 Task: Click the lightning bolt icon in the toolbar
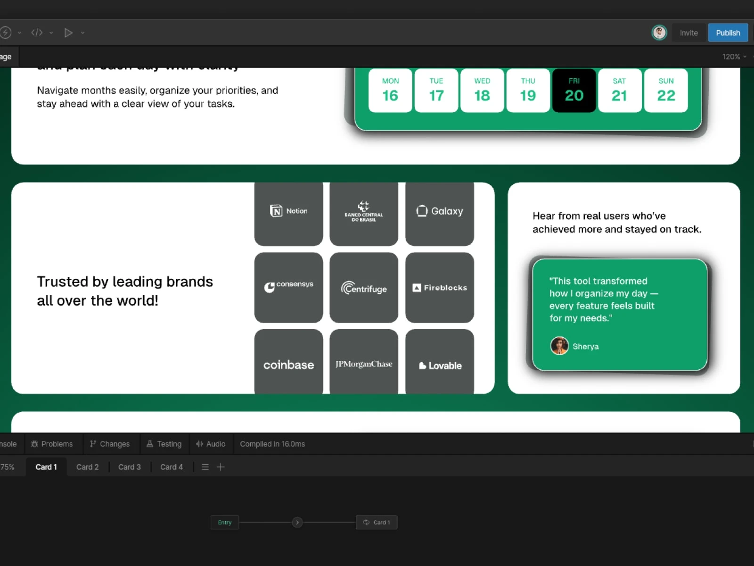(x=5, y=33)
